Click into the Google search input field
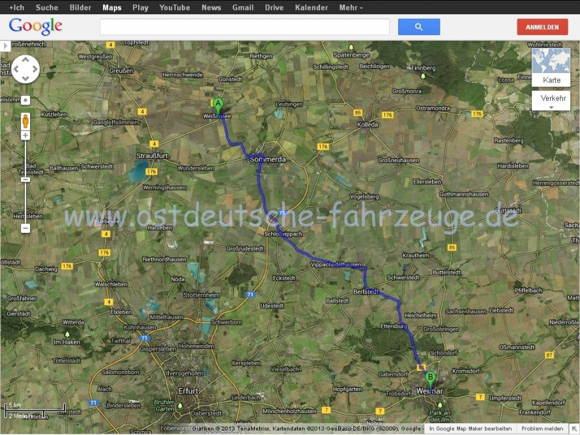 pyautogui.click(x=244, y=27)
